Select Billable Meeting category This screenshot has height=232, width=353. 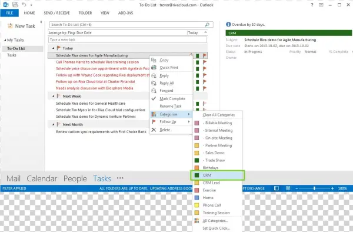218,123
